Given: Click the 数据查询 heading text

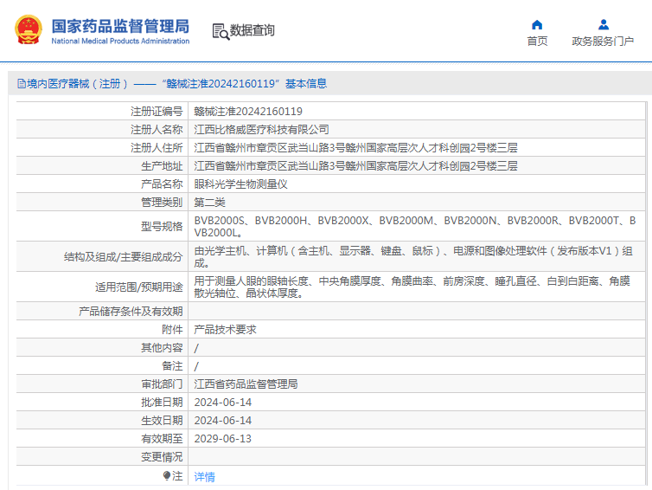Looking at the screenshot, I should (252, 30).
